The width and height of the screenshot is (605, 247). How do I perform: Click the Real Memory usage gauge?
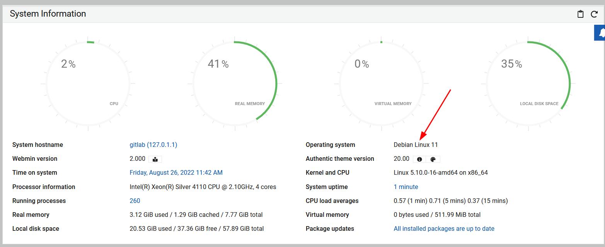point(235,83)
